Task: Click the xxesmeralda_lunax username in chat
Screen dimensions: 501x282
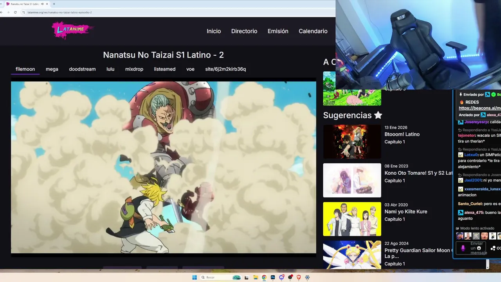Action: 483,189
